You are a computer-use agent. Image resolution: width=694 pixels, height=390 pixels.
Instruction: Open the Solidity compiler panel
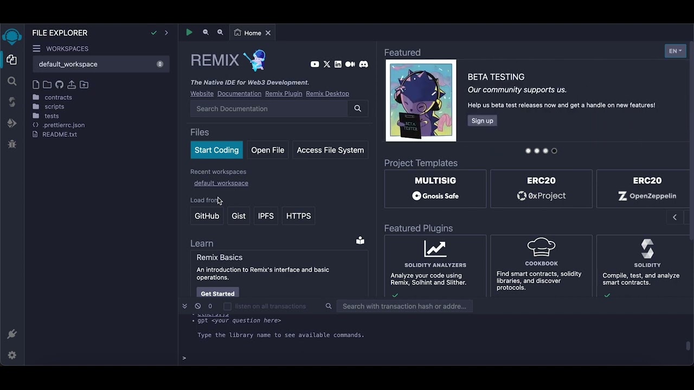pyautogui.click(x=12, y=102)
